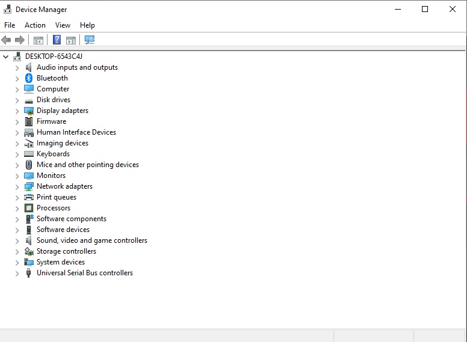The image size is (467, 342).
Task: Click the Imaging devices icon
Action: tap(29, 143)
